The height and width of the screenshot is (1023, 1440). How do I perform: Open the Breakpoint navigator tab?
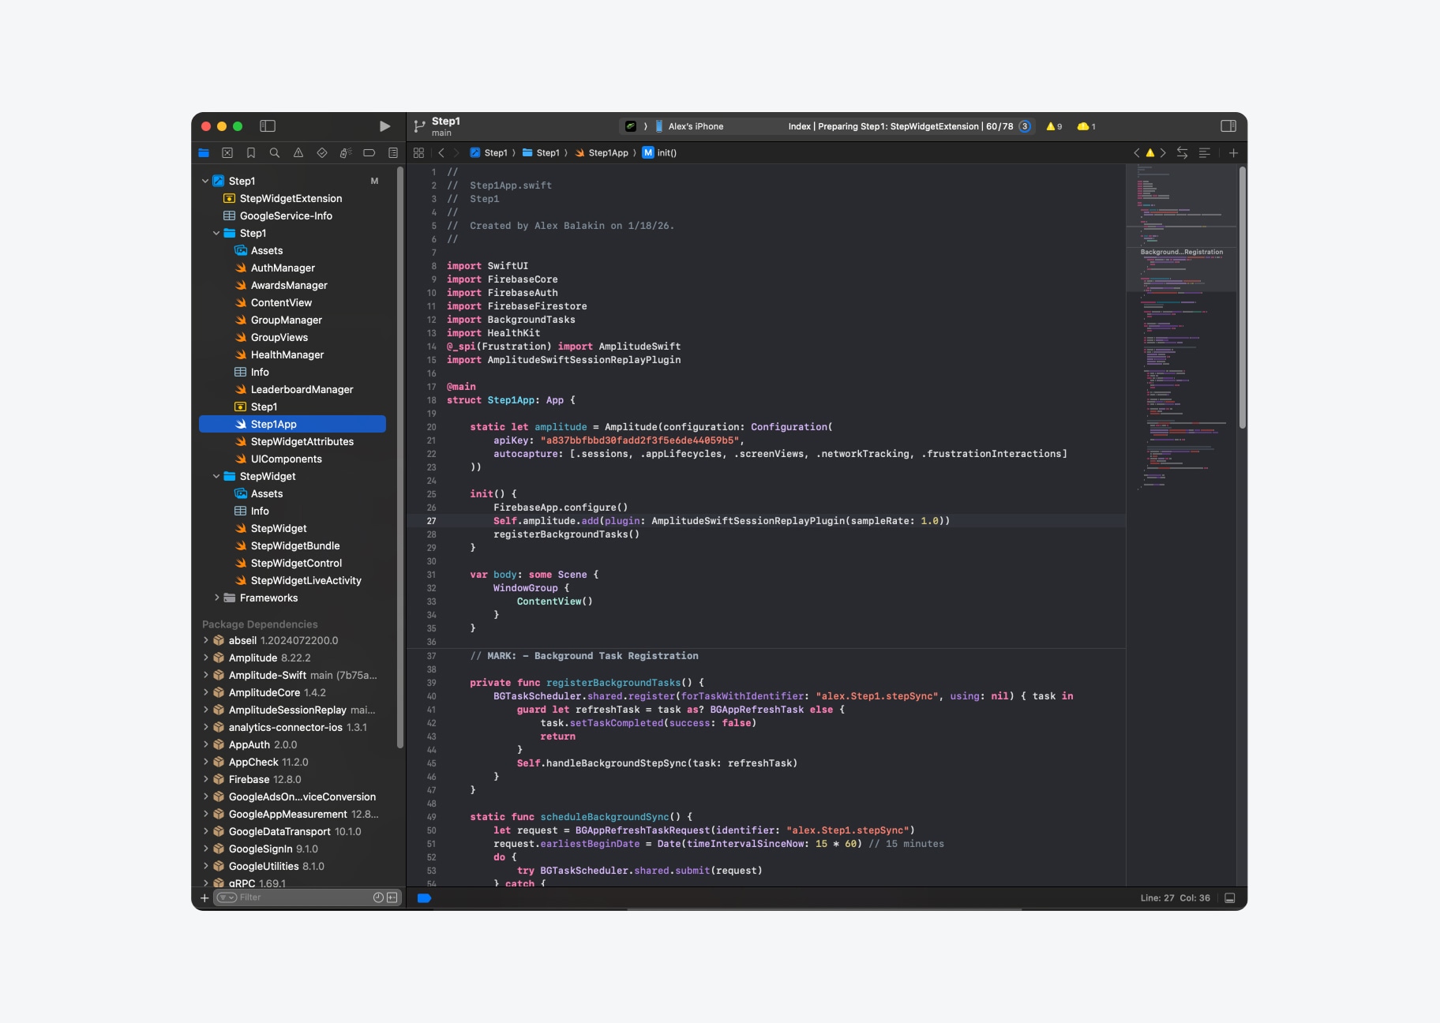[369, 153]
